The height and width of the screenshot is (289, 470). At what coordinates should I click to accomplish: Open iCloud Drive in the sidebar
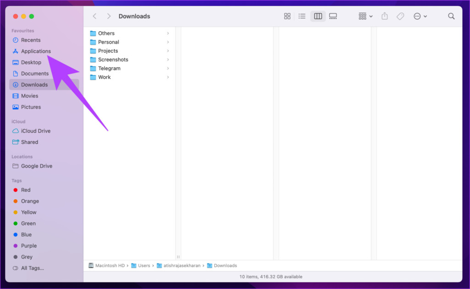click(x=44, y=131)
